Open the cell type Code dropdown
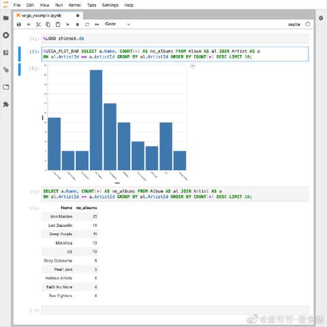Screen dimensions: 327x327 click(x=117, y=24)
